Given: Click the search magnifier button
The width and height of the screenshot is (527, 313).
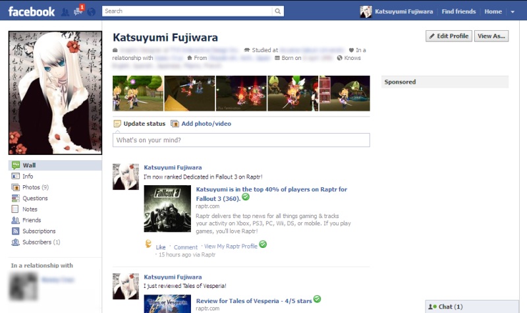Looking at the screenshot, I should 277,11.
